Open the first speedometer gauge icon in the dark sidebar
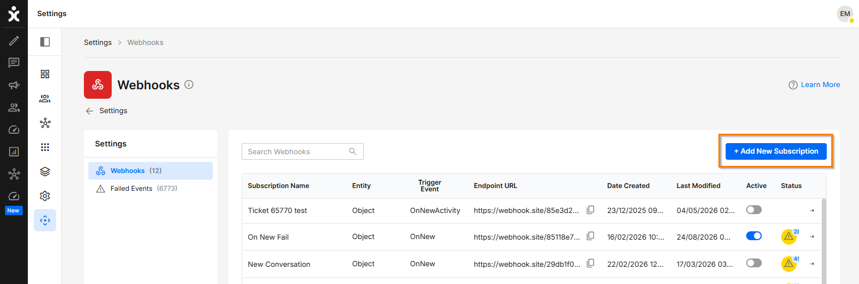Viewport: 859px width, 284px height. tap(14, 130)
